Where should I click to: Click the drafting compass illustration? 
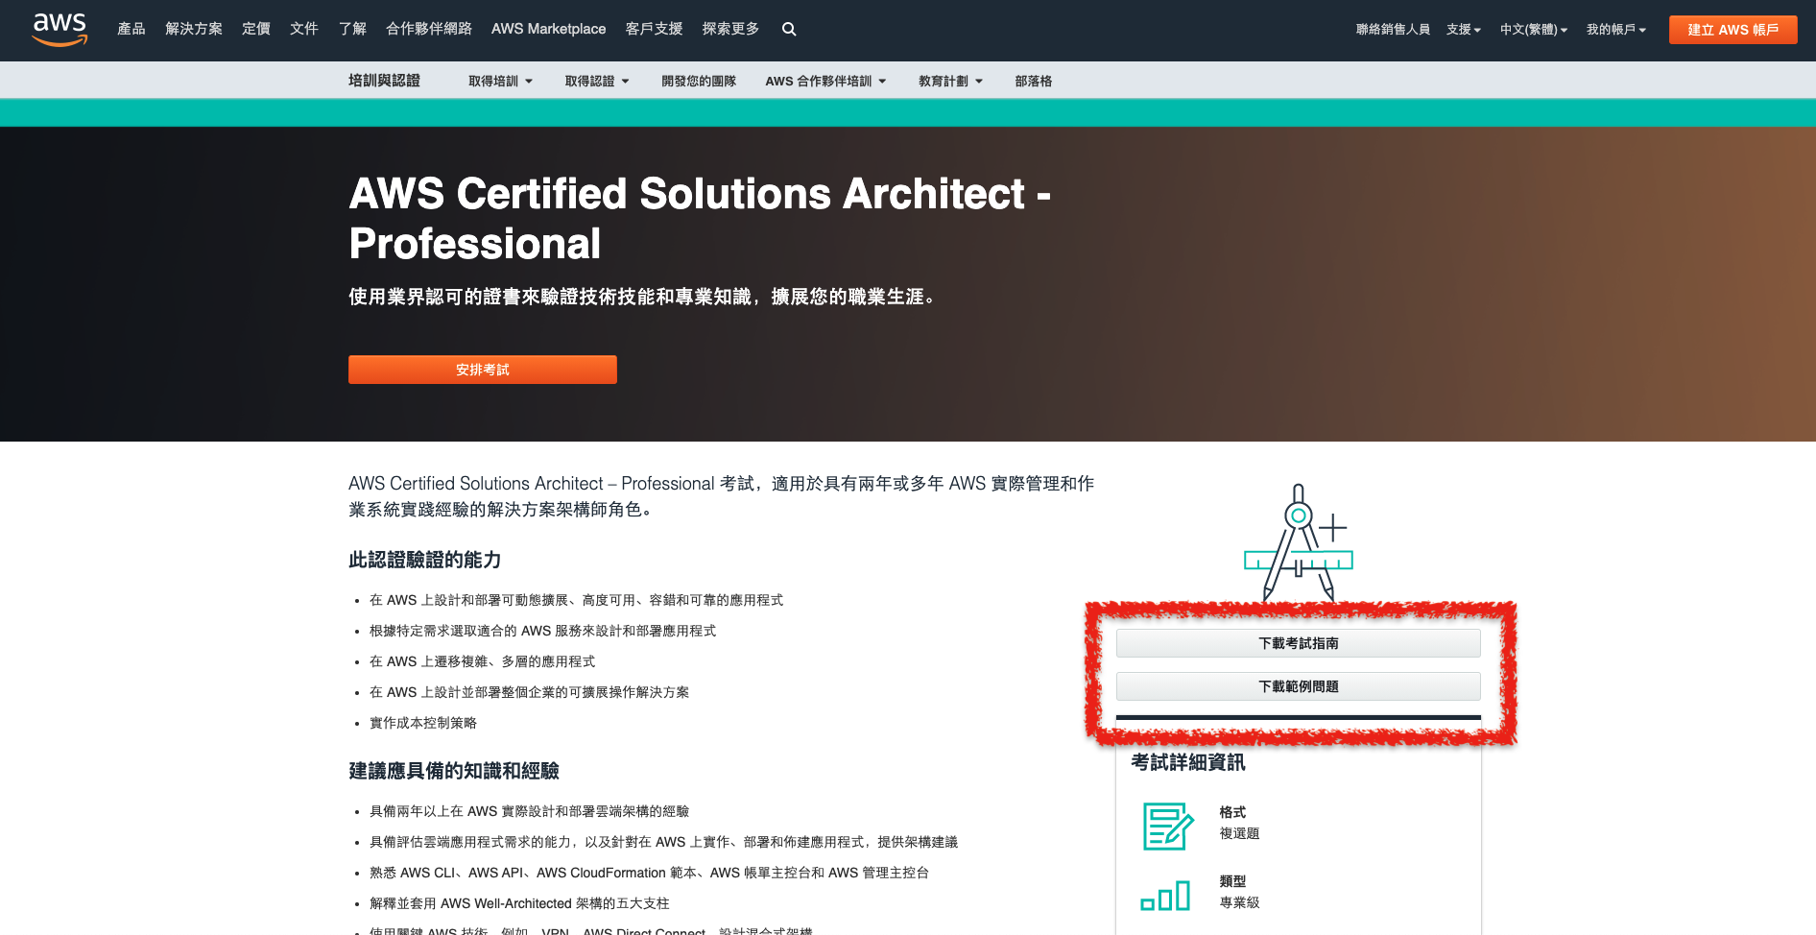click(1298, 538)
